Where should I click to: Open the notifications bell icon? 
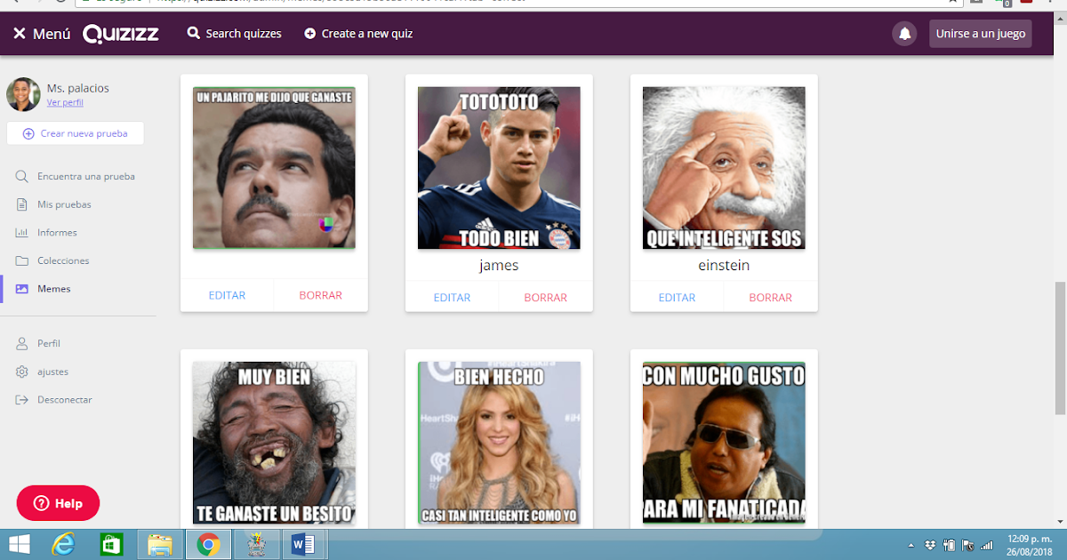pos(904,33)
